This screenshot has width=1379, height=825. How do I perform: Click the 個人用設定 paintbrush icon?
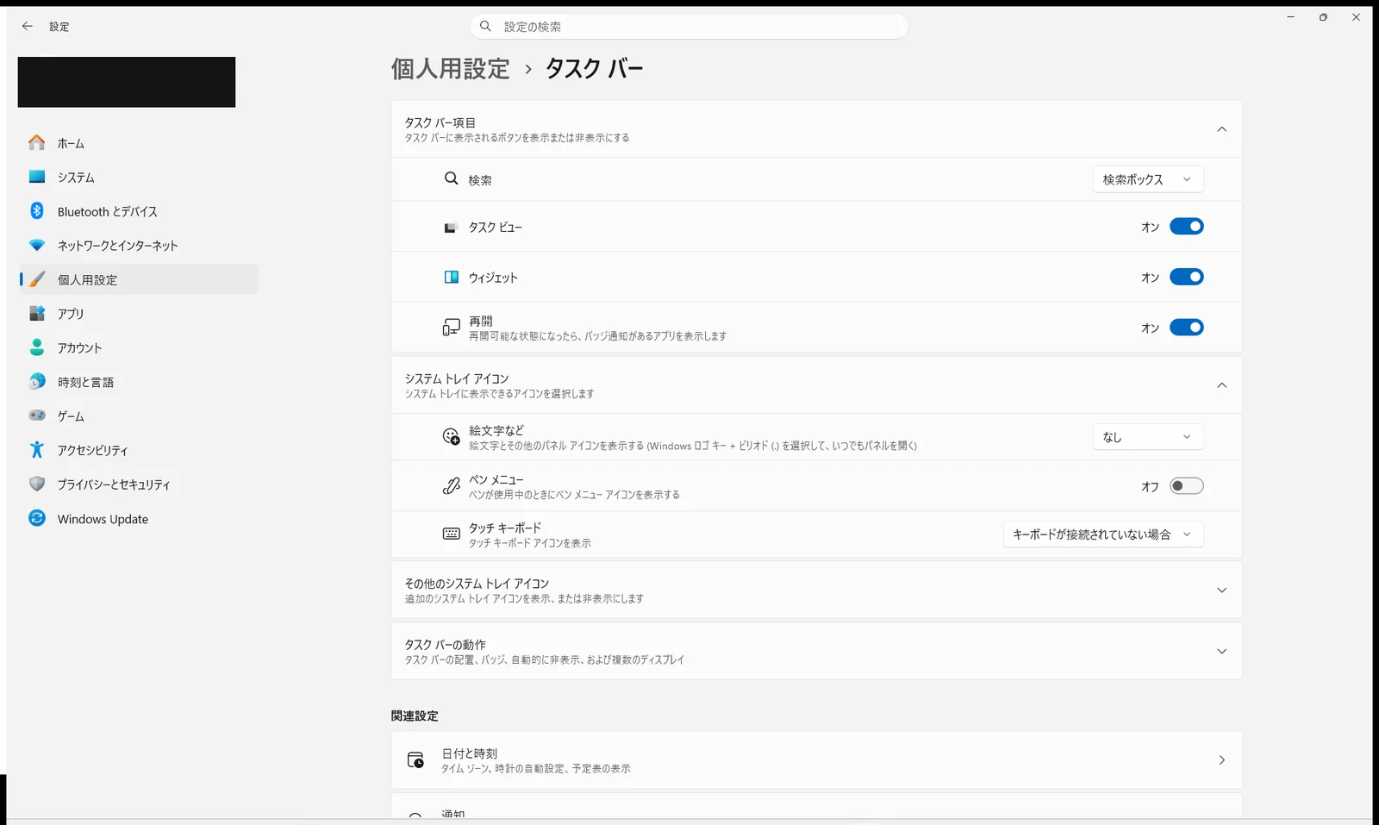click(x=36, y=279)
